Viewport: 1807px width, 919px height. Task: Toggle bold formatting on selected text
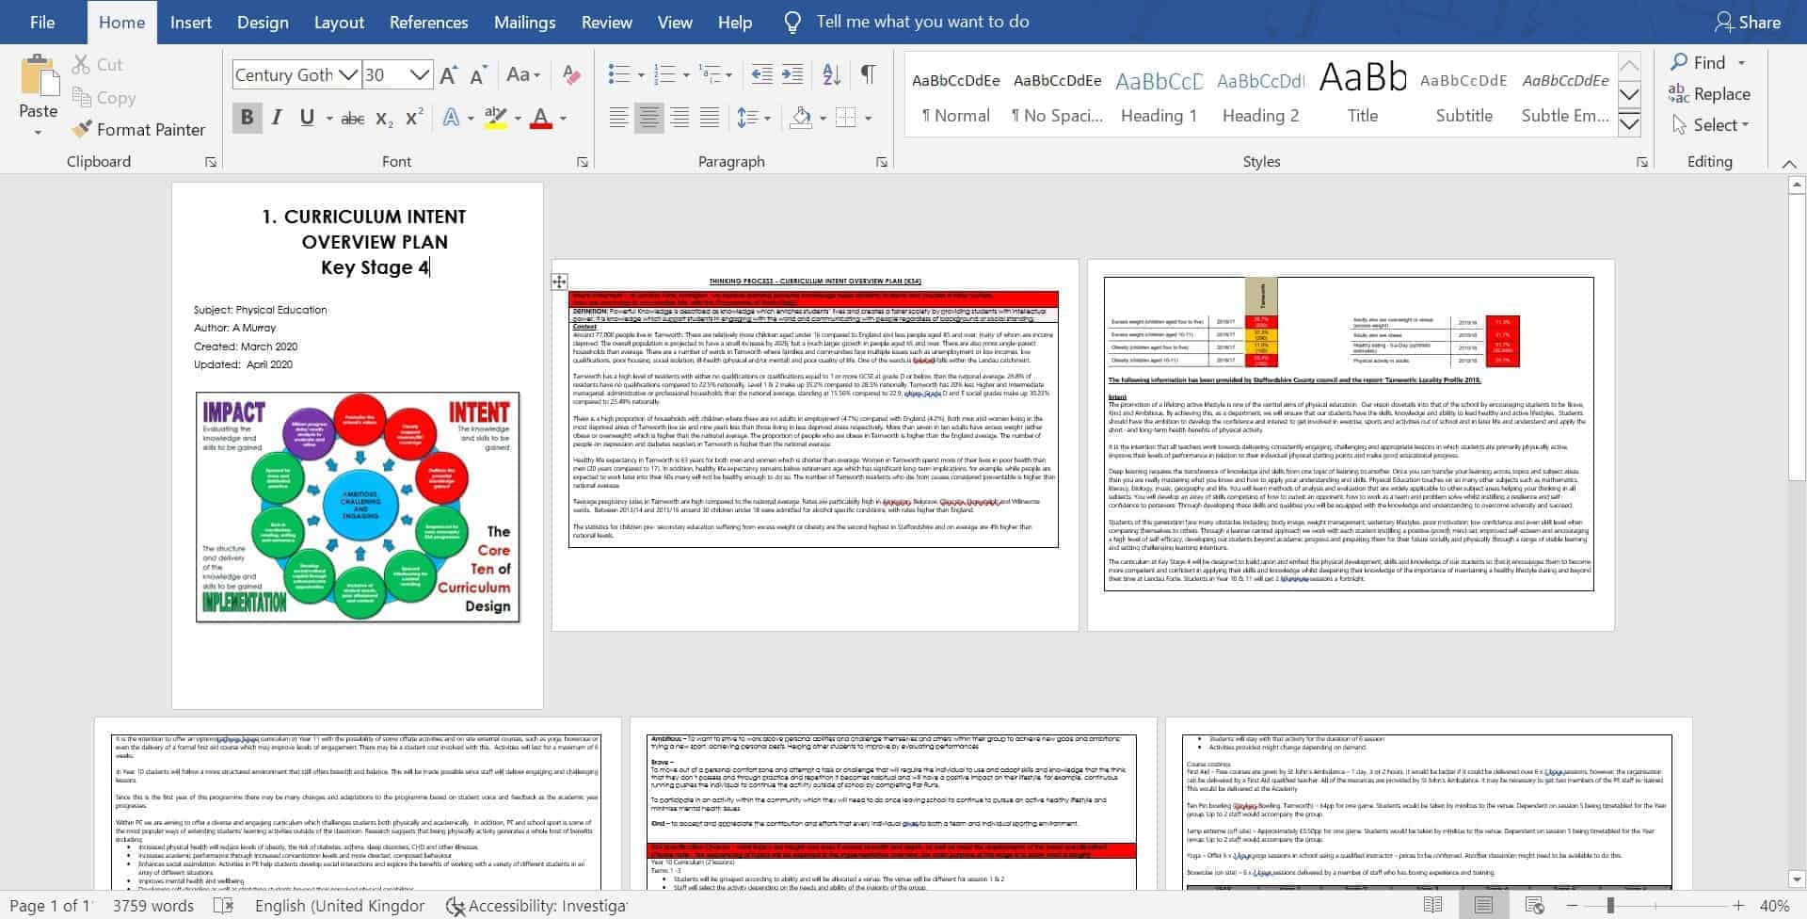coord(248,118)
